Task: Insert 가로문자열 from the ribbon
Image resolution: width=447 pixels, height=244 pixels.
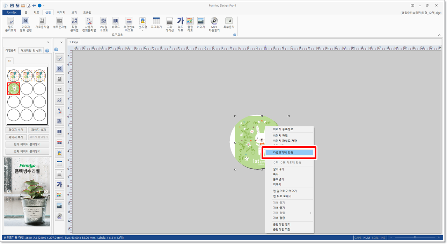Action: [x=42, y=23]
